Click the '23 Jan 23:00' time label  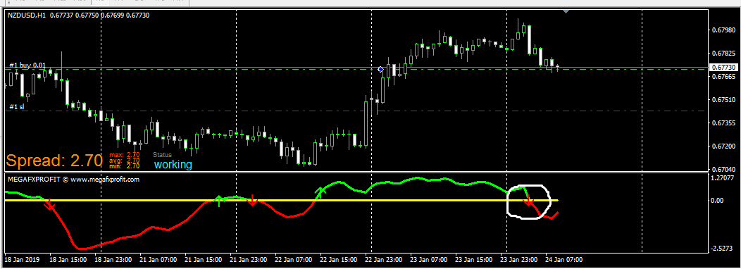tap(519, 260)
